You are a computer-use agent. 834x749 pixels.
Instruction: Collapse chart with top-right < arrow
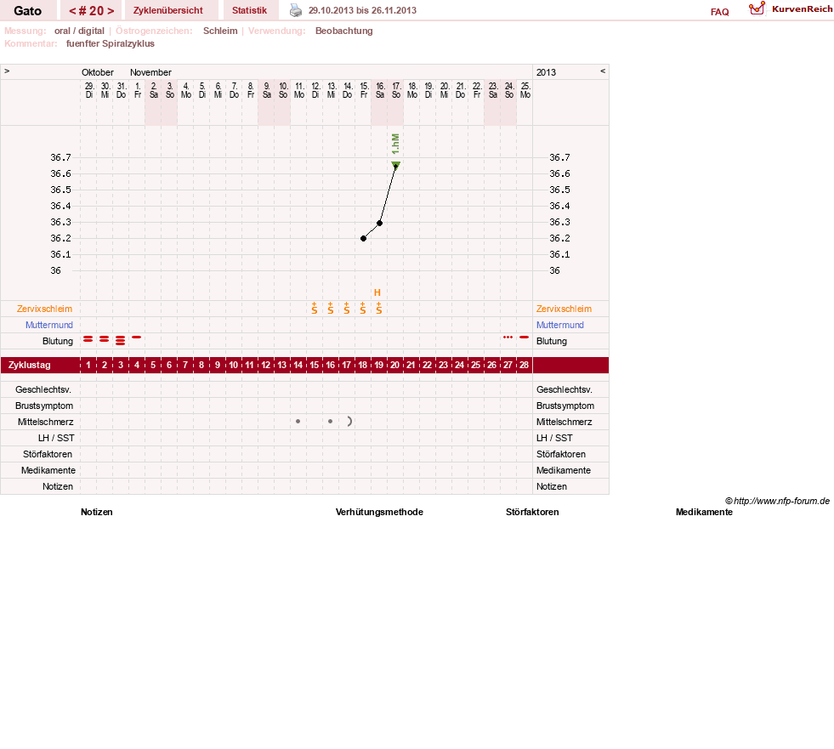click(603, 71)
